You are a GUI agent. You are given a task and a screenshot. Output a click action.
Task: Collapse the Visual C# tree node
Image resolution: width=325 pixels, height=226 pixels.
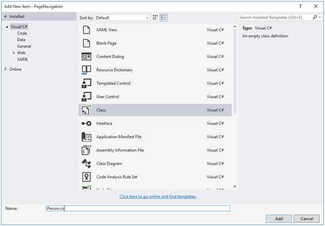point(7,27)
